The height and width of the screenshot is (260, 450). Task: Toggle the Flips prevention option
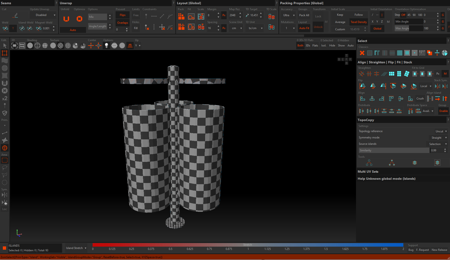click(x=122, y=15)
